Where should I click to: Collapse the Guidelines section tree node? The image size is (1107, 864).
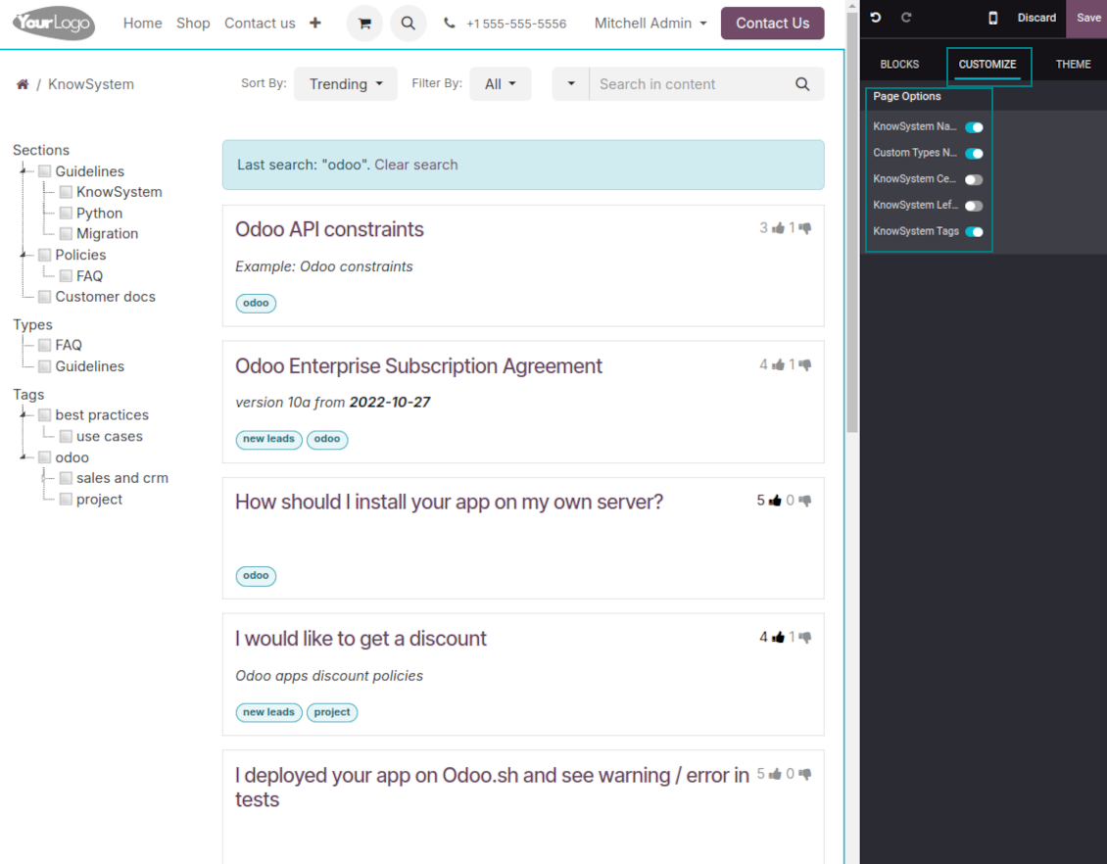pyautogui.click(x=22, y=171)
